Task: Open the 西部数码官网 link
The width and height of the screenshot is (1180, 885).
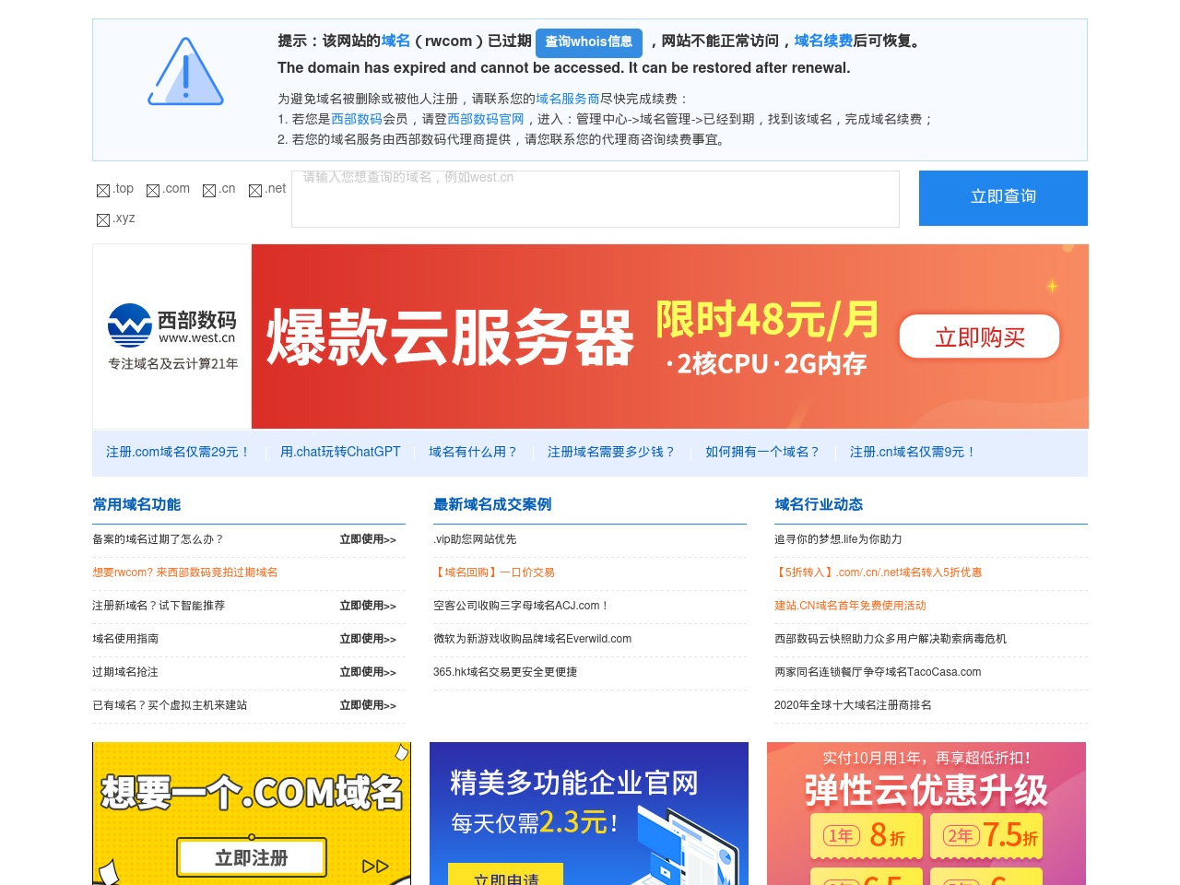Action: pyautogui.click(x=486, y=119)
